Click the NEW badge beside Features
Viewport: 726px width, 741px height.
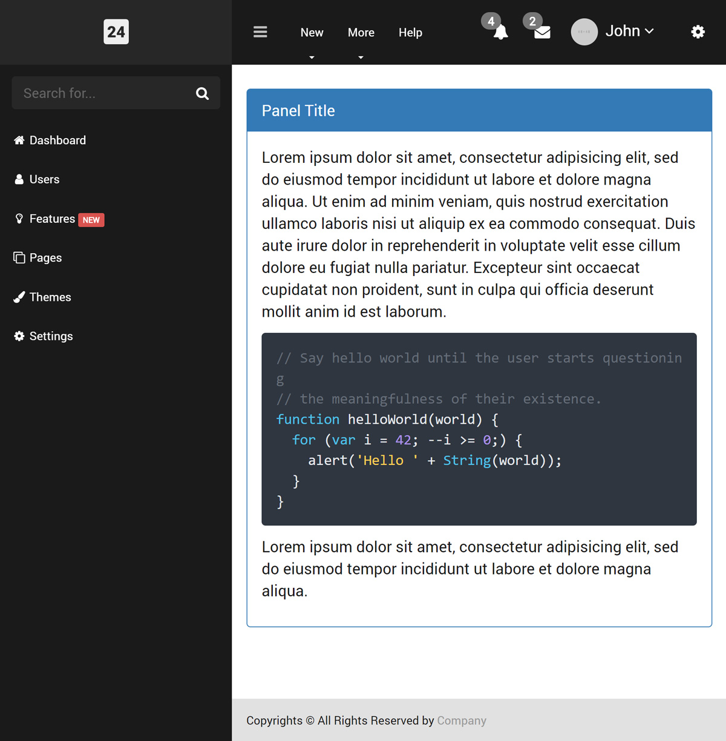pyautogui.click(x=91, y=220)
